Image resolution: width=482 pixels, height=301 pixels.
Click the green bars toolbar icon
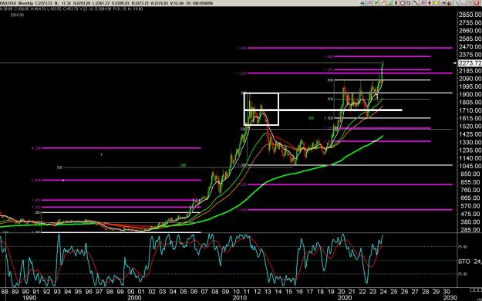pos(389,3)
